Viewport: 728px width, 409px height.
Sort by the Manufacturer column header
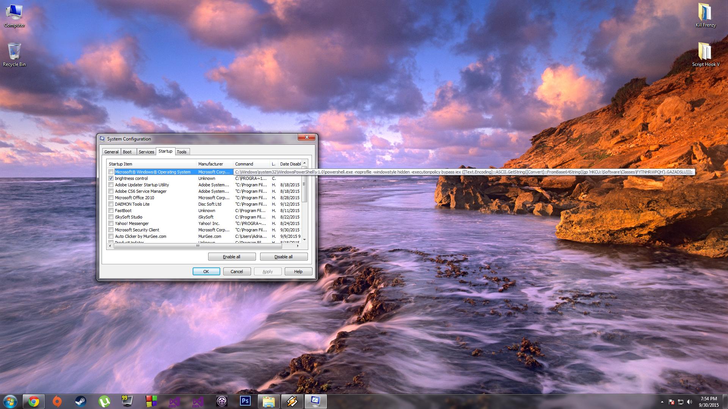tap(215, 164)
